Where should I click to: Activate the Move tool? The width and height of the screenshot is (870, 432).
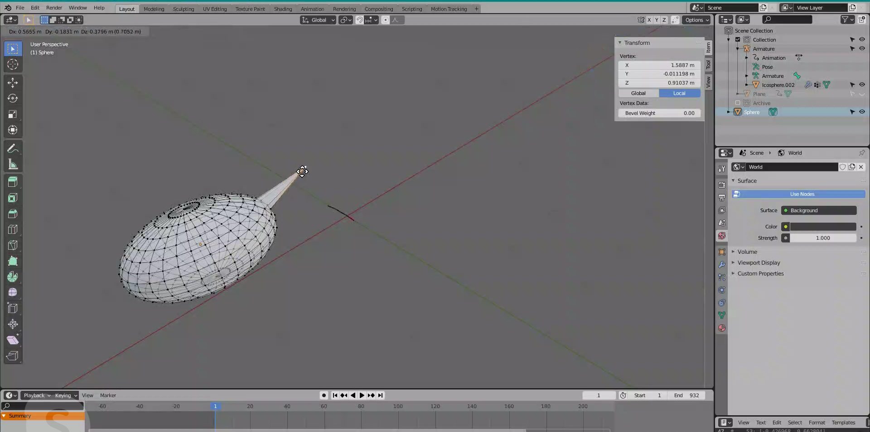[x=13, y=82]
